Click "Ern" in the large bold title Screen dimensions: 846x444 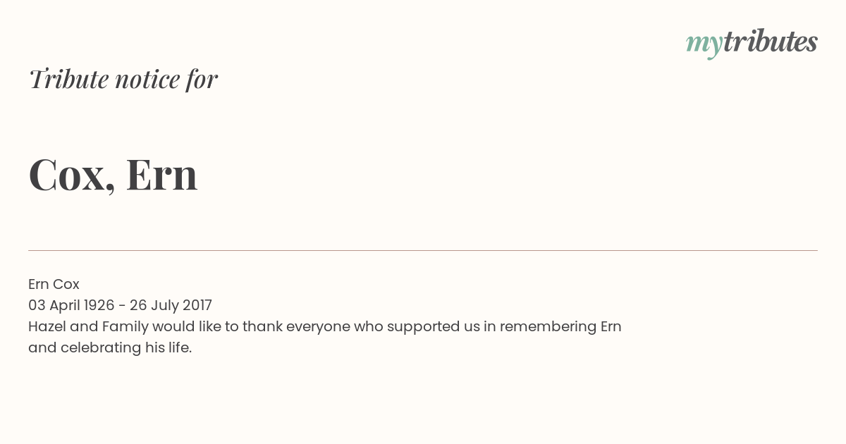(161, 175)
